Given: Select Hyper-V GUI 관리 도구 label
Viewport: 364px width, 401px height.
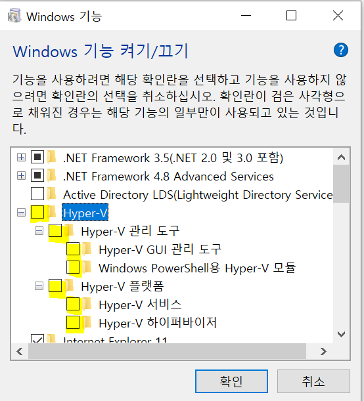Looking at the screenshot, I should (160, 249).
